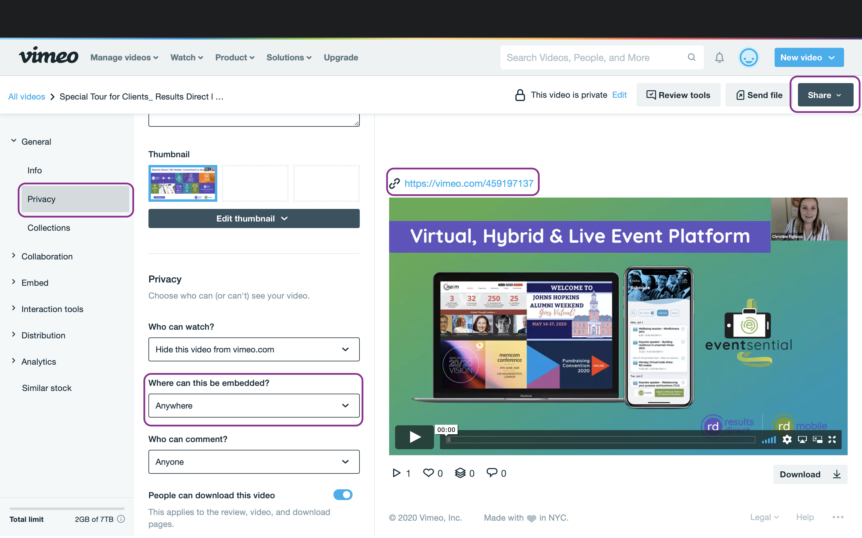Click the search magnifier icon
Image resolution: width=862 pixels, height=538 pixels.
[691, 57]
